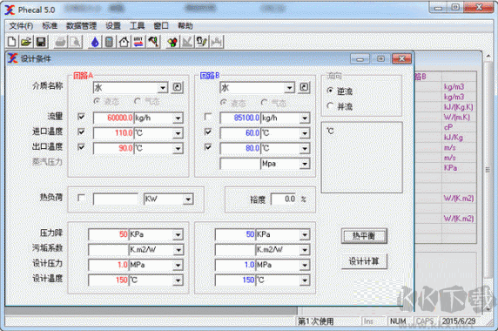Open medium lookup button for 回路A

tap(178, 87)
